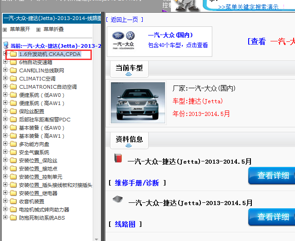Click the 年份:2013-2014.5月 text
The image size is (295, 241).
point(201,114)
